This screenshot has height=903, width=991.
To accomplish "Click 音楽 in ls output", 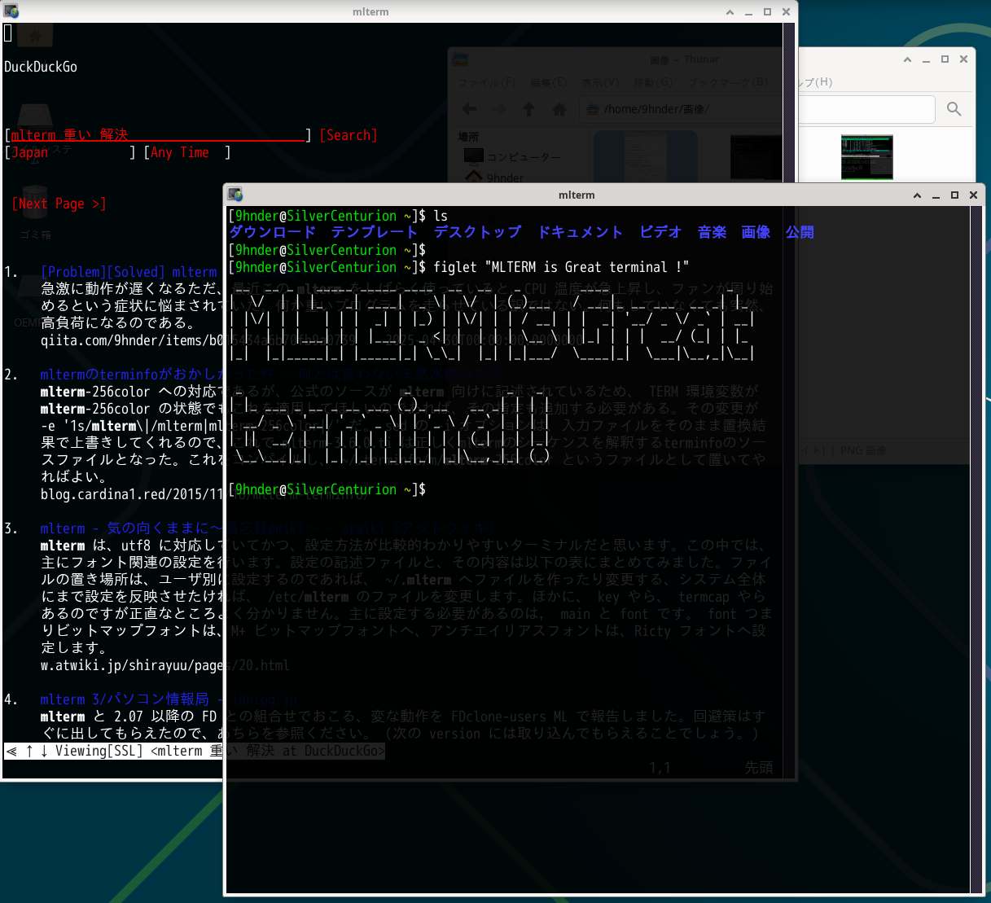I will point(712,232).
